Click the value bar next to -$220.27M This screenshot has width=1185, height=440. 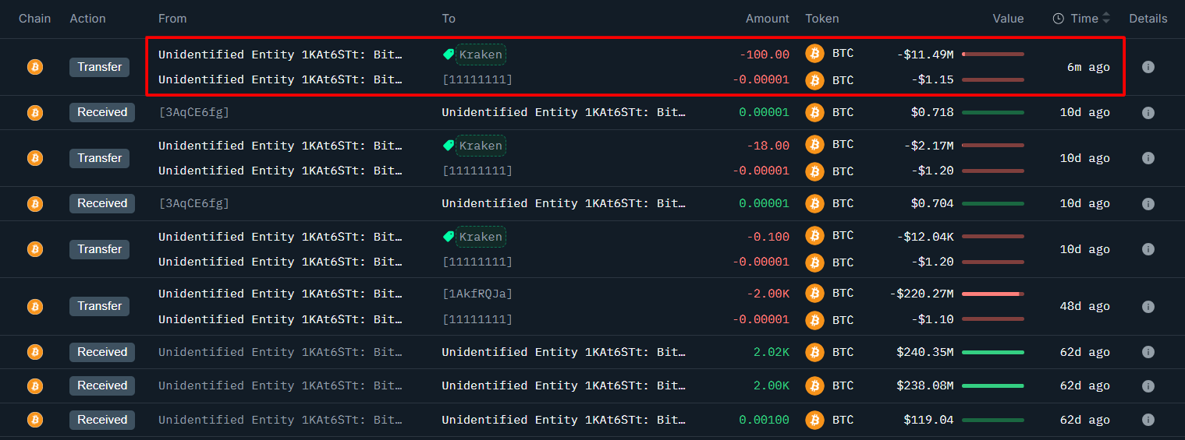pos(992,294)
